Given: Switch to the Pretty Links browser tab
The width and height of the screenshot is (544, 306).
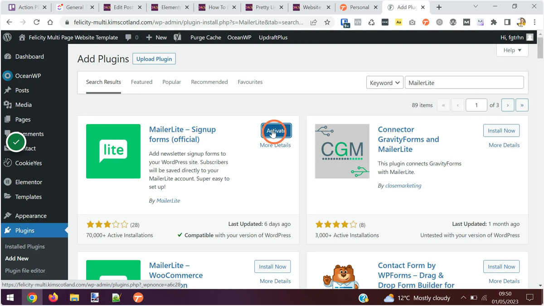Looking at the screenshot, I should tap(265, 7).
